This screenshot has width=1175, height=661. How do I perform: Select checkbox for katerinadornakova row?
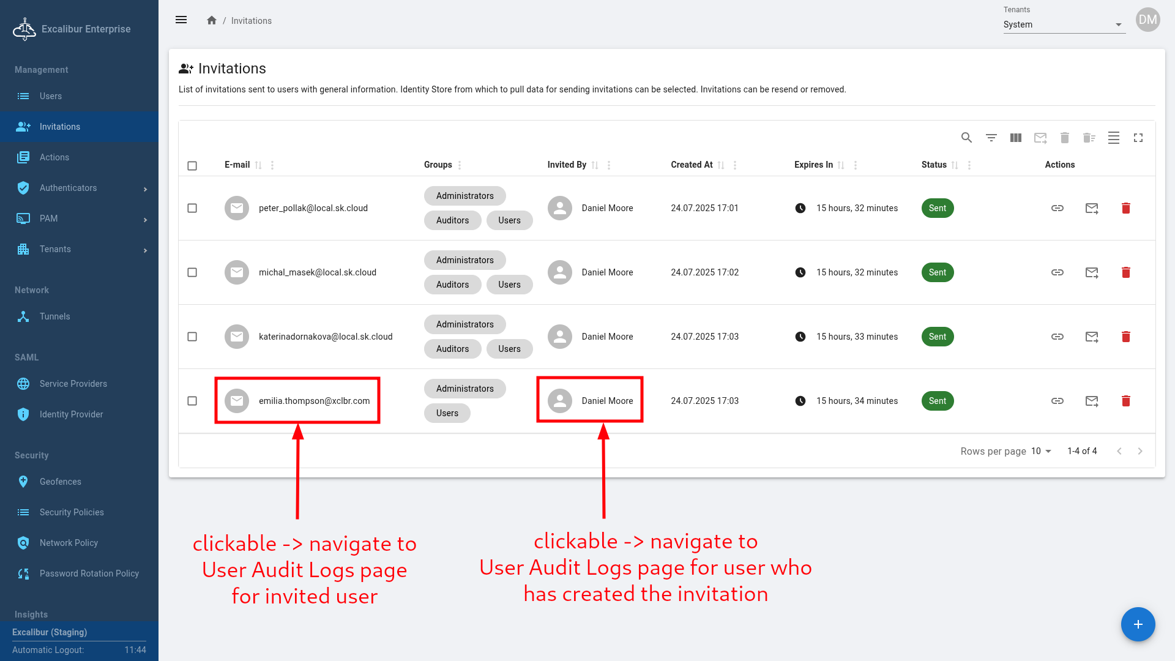[x=192, y=337]
